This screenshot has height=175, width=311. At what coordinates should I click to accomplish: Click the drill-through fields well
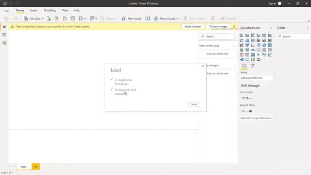tap(256, 118)
